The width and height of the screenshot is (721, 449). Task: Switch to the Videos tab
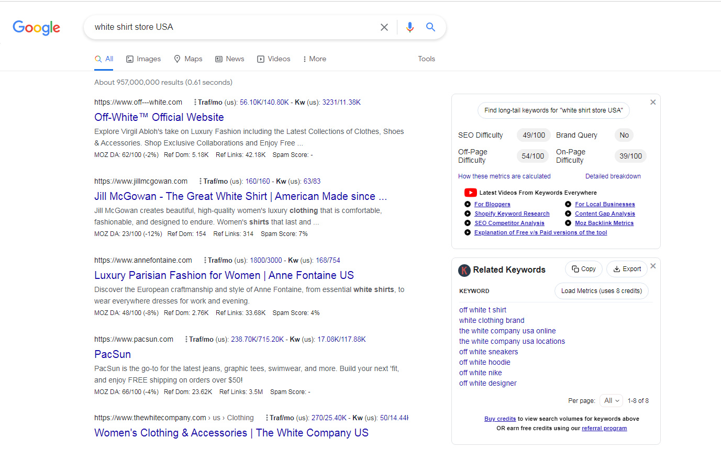pyautogui.click(x=273, y=59)
